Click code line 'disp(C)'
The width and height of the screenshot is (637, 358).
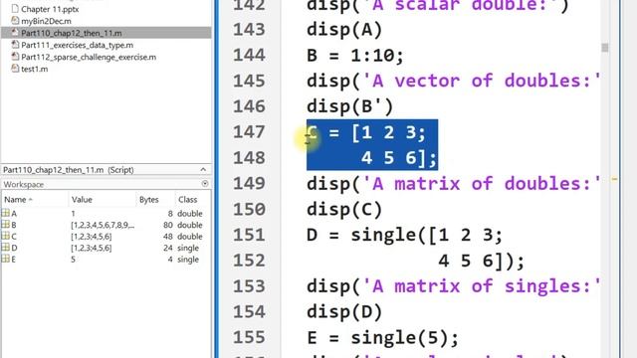pos(344,210)
